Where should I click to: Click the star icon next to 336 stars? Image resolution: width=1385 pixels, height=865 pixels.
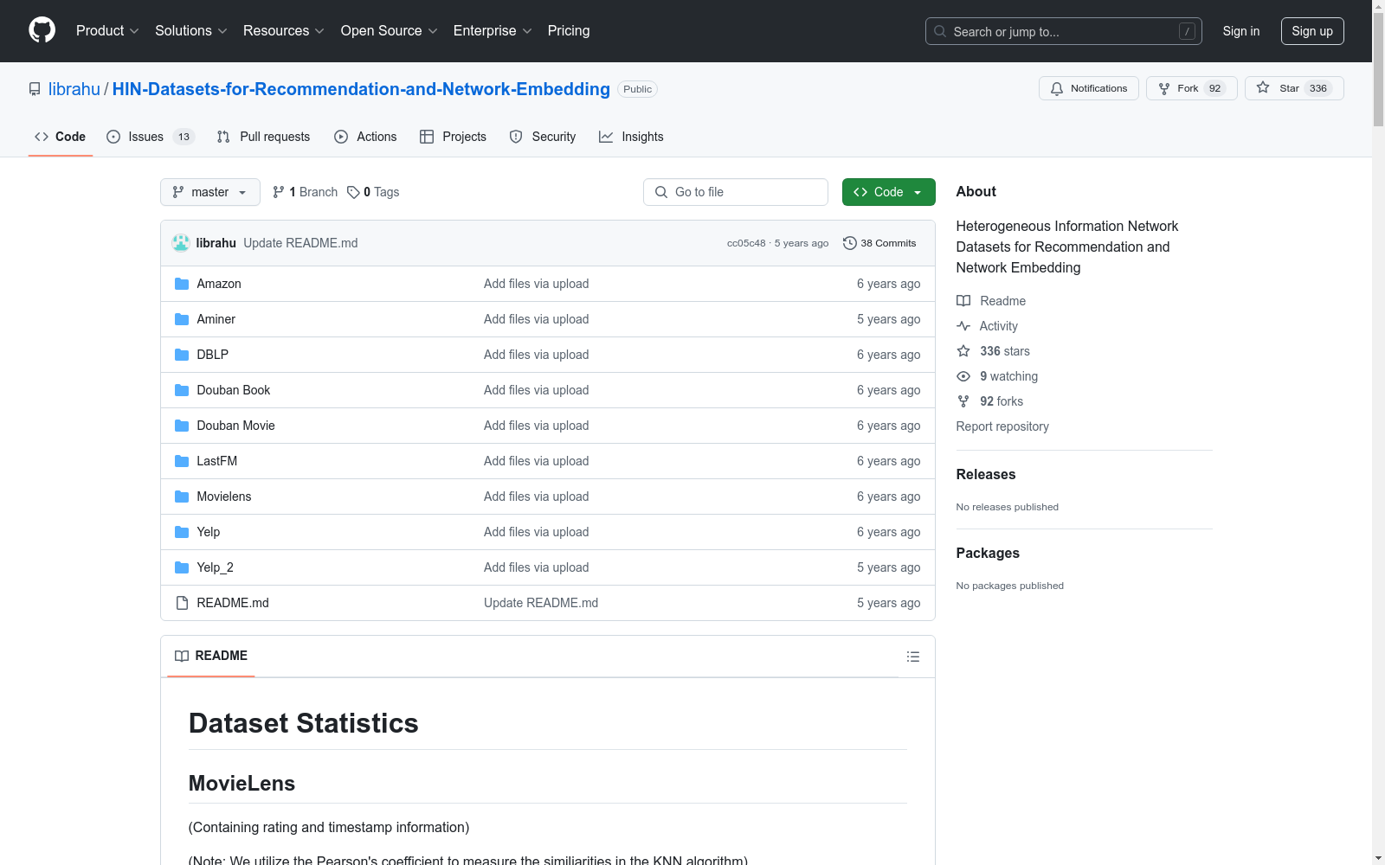(x=963, y=351)
